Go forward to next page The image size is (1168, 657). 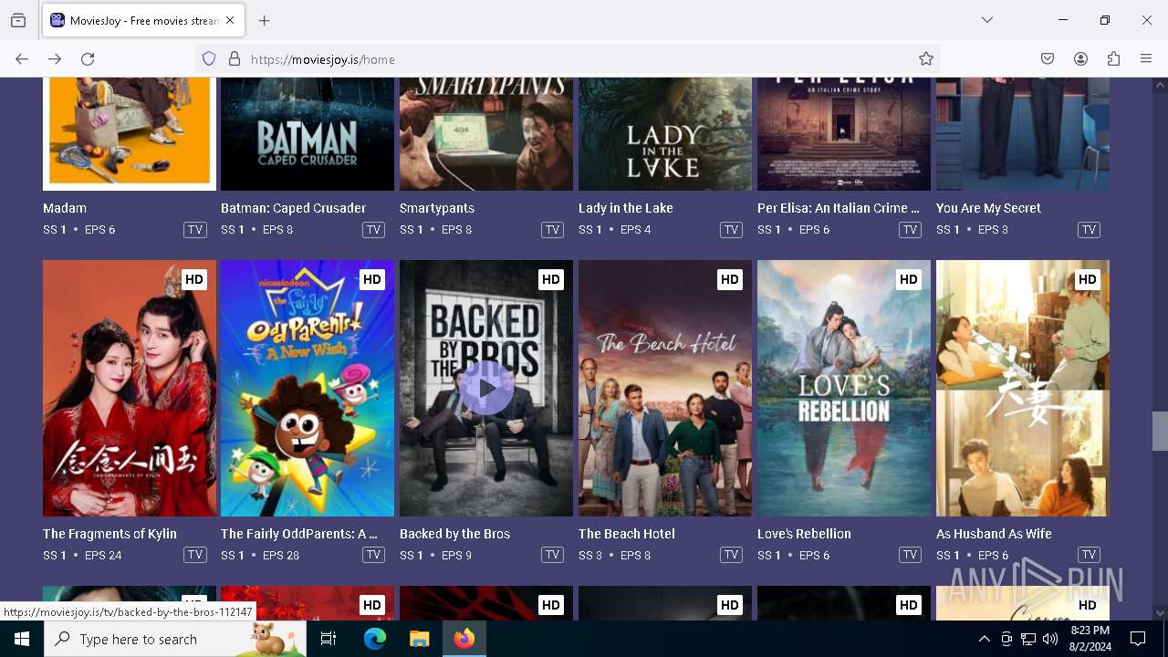pyautogui.click(x=55, y=59)
